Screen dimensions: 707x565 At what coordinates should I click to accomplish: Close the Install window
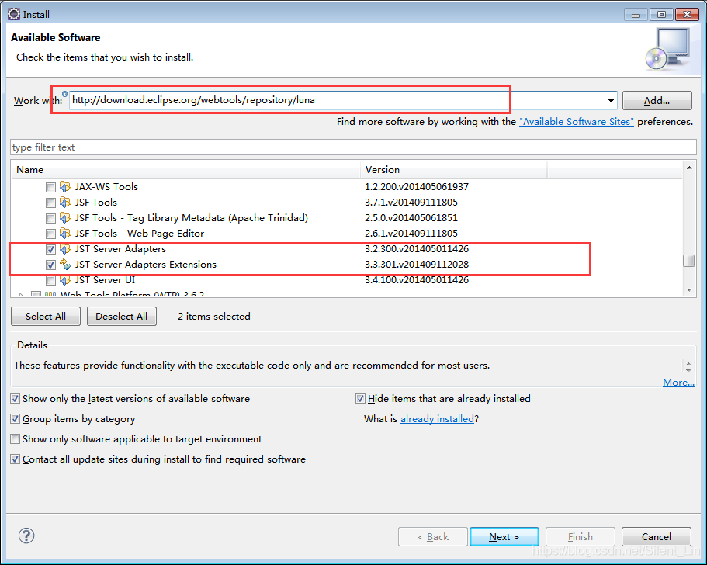tap(687, 15)
